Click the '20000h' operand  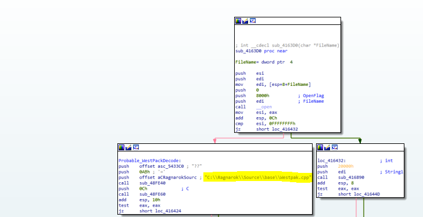(x=346, y=166)
